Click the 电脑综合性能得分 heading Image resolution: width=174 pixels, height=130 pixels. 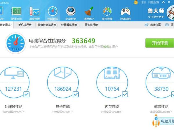[48, 41]
